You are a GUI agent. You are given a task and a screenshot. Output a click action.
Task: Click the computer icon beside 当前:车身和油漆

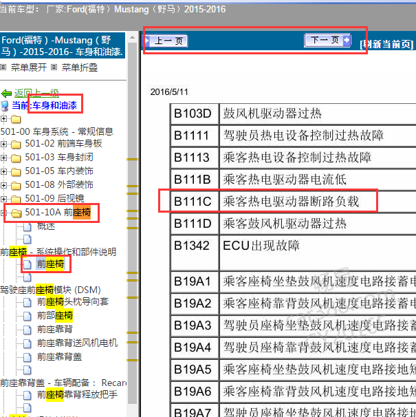(5, 105)
